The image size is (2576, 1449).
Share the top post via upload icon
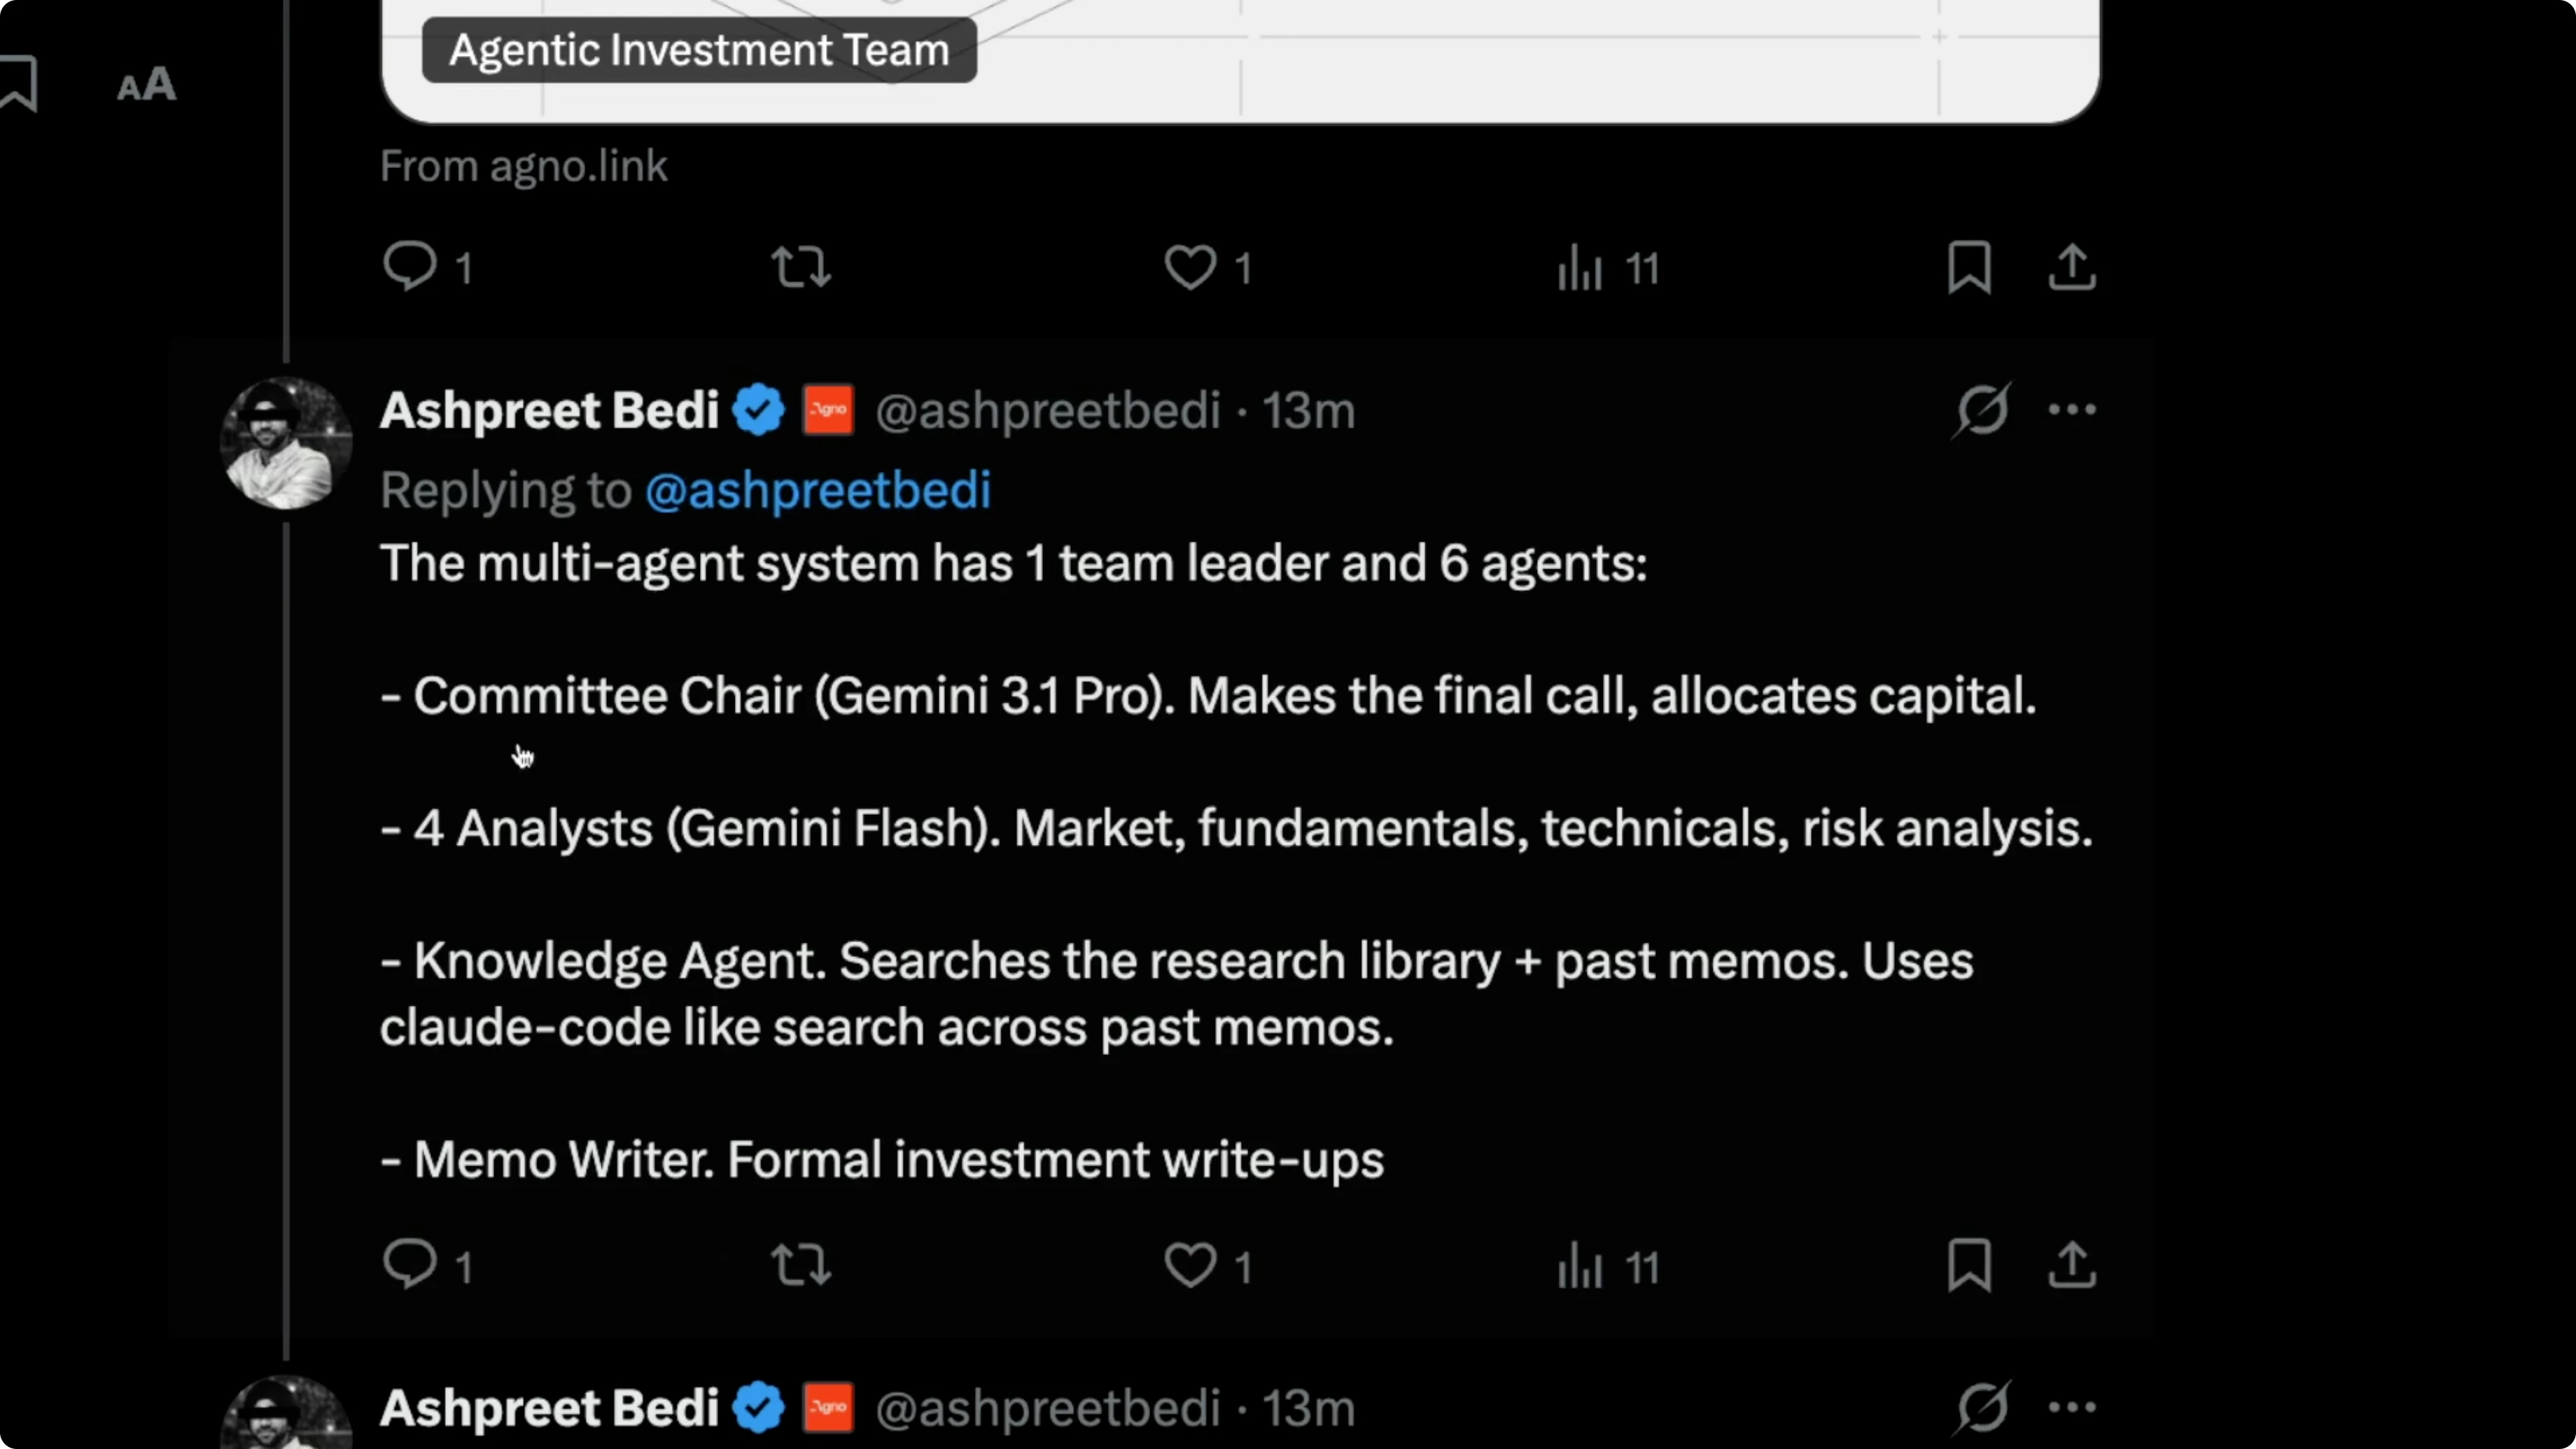click(2071, 267)
